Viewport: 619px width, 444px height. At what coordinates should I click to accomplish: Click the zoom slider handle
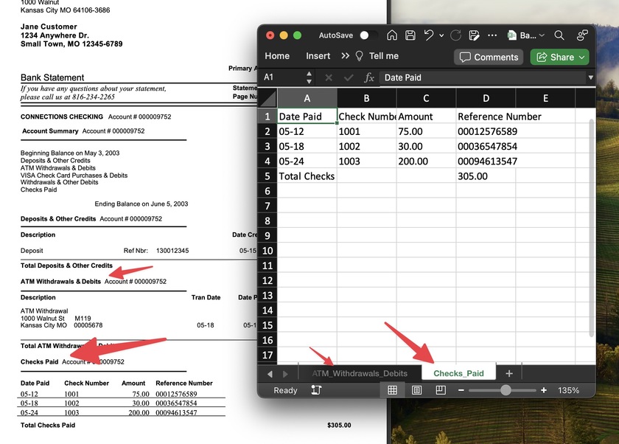(506, 390)
